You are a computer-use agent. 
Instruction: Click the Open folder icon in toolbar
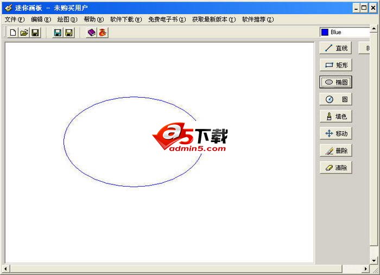(24, 33)
